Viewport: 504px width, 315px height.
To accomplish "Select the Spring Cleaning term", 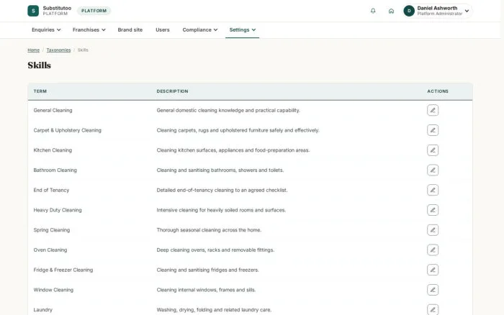I will (51, 230).
